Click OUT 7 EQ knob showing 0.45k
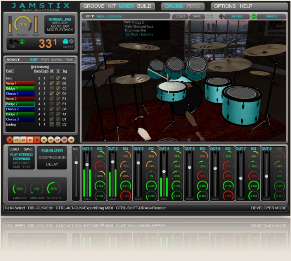The height and width of the screenshot is (261, 291). click(254, 196)
